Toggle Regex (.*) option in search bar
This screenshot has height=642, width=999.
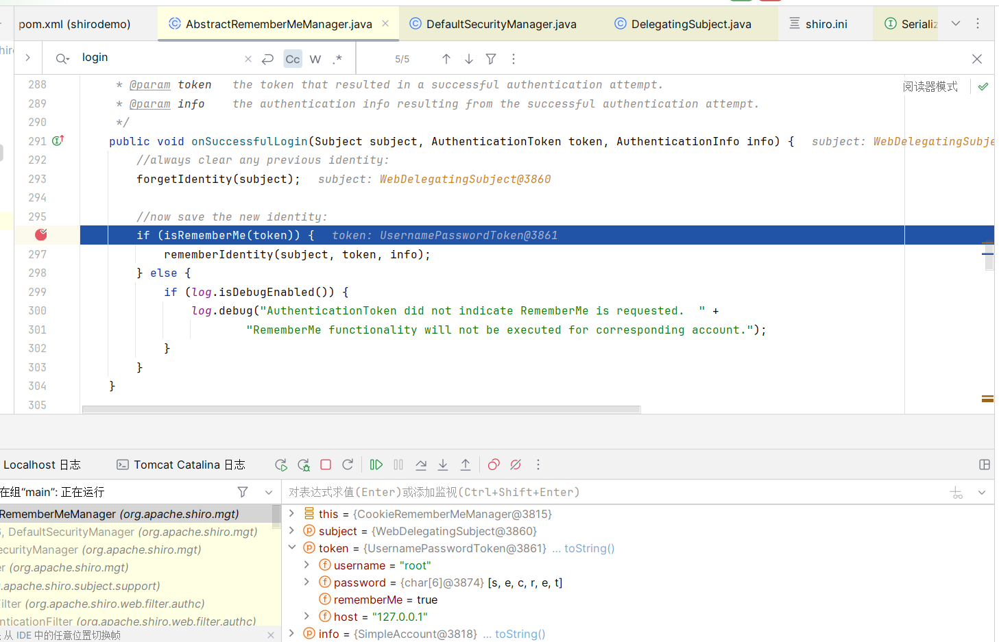[x=337, y=59]
